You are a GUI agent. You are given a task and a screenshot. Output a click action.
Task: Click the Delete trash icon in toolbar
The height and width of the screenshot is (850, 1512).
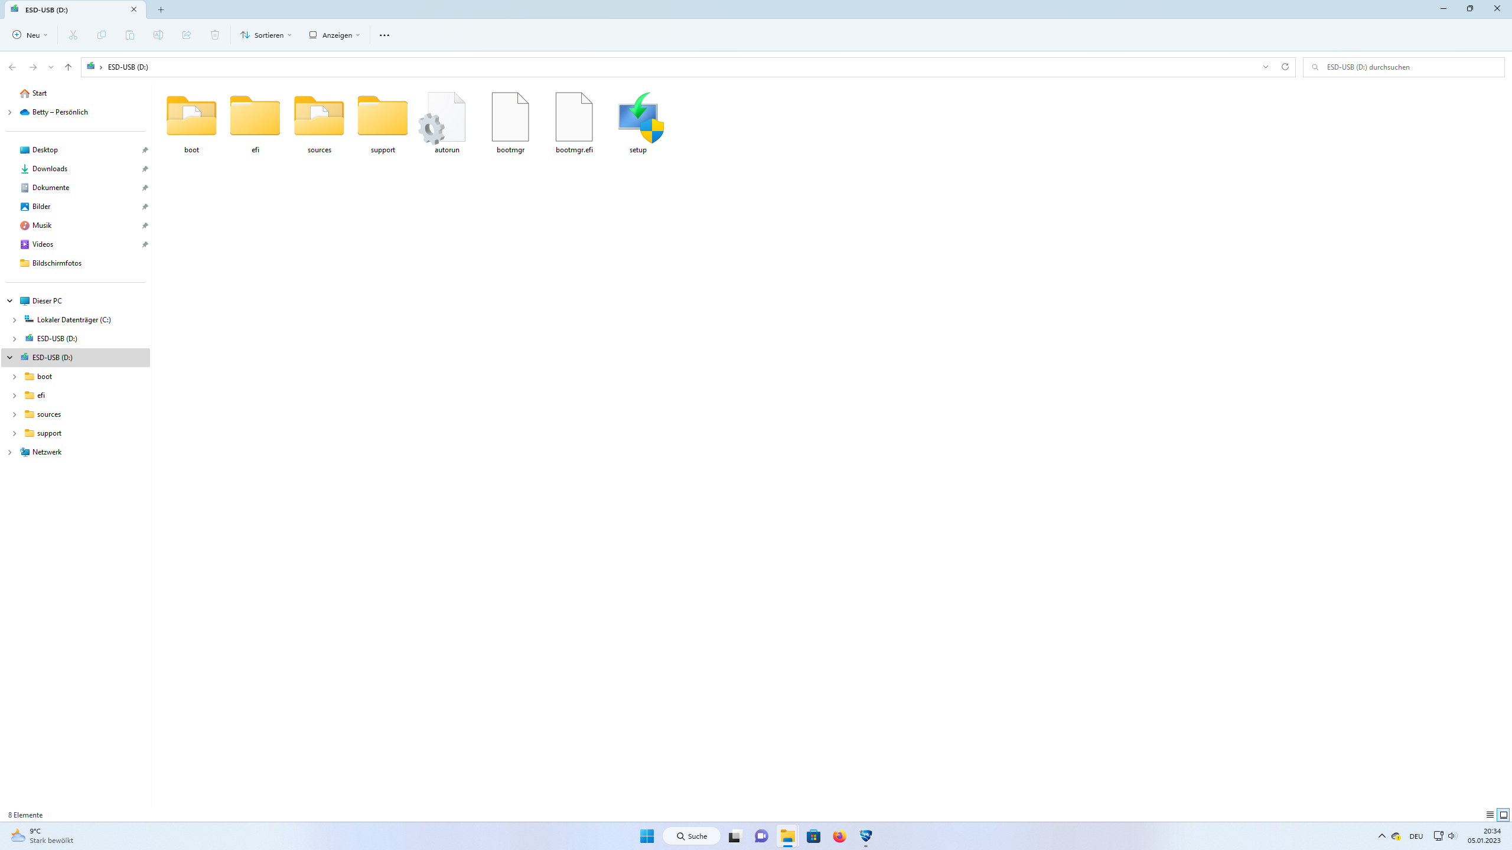coord(215,35)
